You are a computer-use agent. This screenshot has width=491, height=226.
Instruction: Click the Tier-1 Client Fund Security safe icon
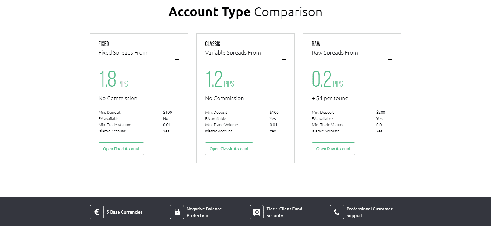pyautogui.click(x=256, y=212)
